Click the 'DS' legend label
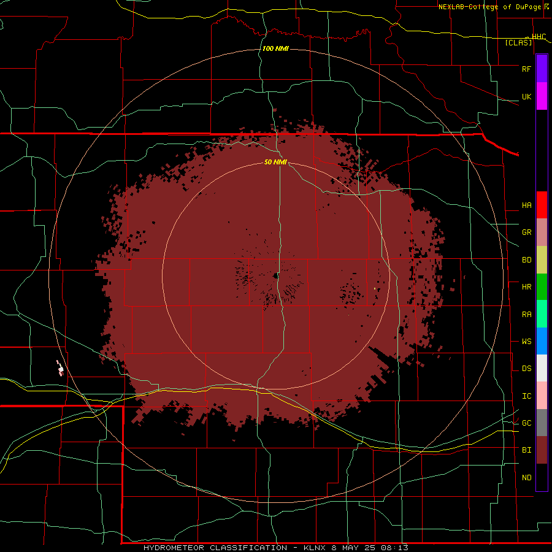Screen dimensions: 552x552 pyautogui.click(x=526, y=369)
